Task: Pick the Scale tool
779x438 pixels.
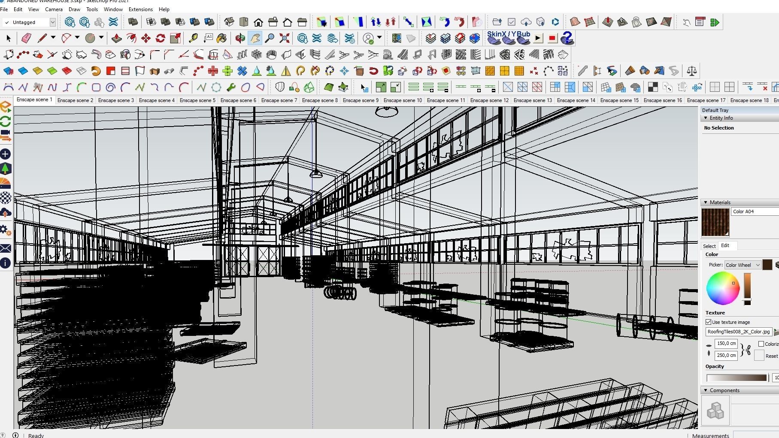Action: pyautogui.click(x=175, y=39)
